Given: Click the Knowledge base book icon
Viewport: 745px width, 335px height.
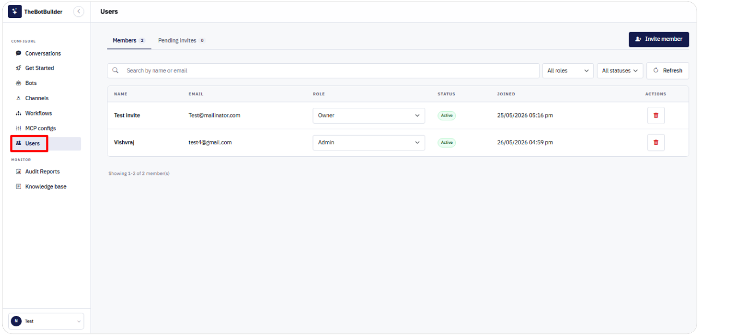Looking at the screenshot, I should [19, 186].
